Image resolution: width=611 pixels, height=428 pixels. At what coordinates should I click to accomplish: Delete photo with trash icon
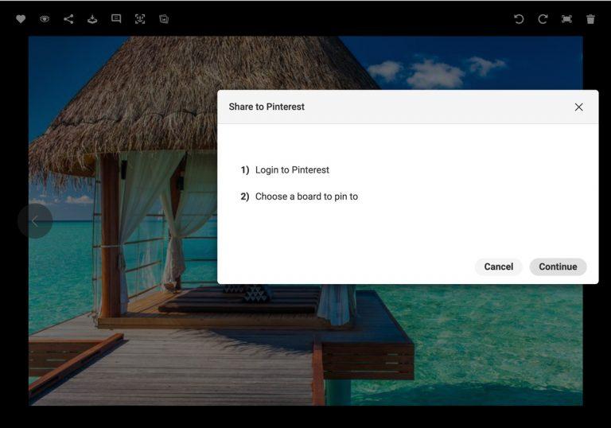[x=590, y=19]
